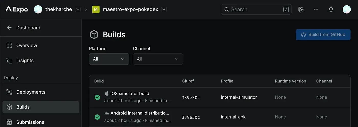Open the Platform filter dropdown
358x127 pixels.
[109, 59]
